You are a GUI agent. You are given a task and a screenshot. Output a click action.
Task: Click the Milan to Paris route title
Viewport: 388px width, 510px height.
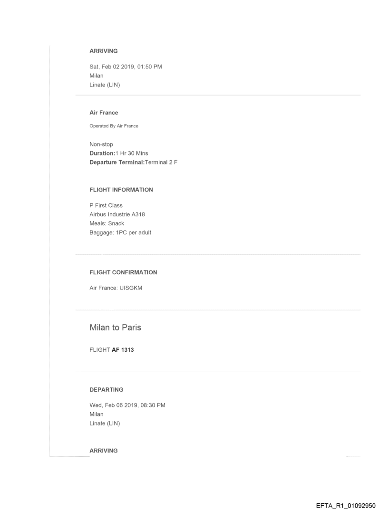coord(115,328)
